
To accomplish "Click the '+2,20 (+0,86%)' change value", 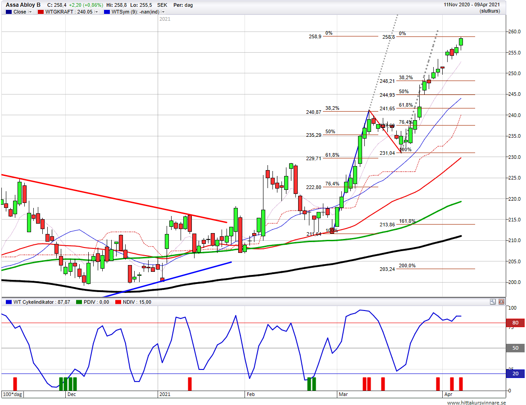I will pos(86,5).
